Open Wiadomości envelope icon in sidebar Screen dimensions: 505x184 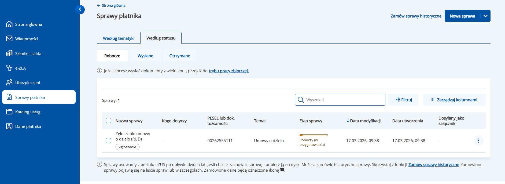9,39
